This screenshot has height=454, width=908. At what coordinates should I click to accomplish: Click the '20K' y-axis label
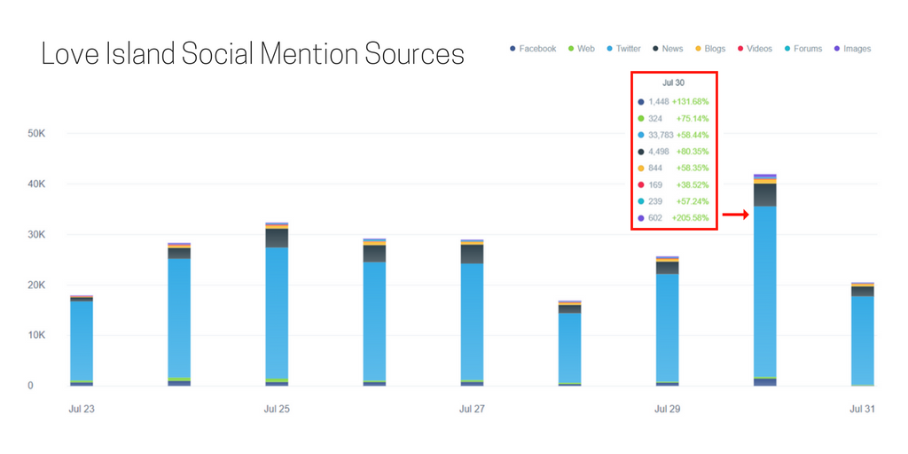(36, 285)
